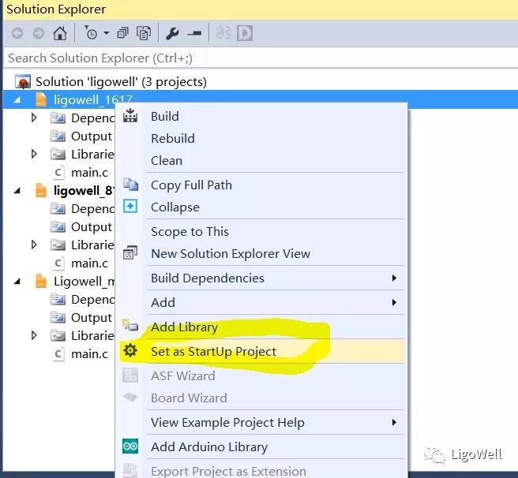Click View Example Project Help arrow
Screen dimensions: 518x478
point(394,422)
